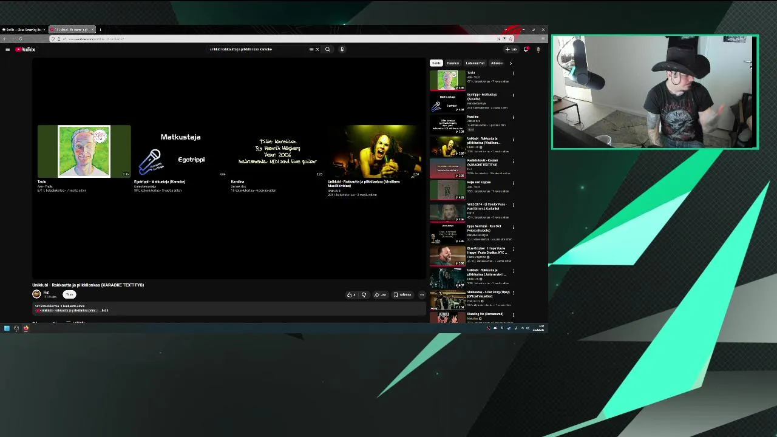Open YouTube notifications bell
The height and width of the screenshot is (437, 777).
[x=526, y=49]
